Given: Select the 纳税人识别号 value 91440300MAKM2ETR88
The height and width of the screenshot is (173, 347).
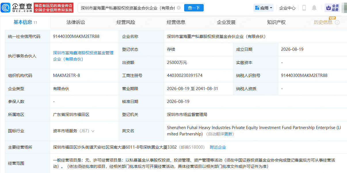Looking at the screenshot, I should 304,75.
